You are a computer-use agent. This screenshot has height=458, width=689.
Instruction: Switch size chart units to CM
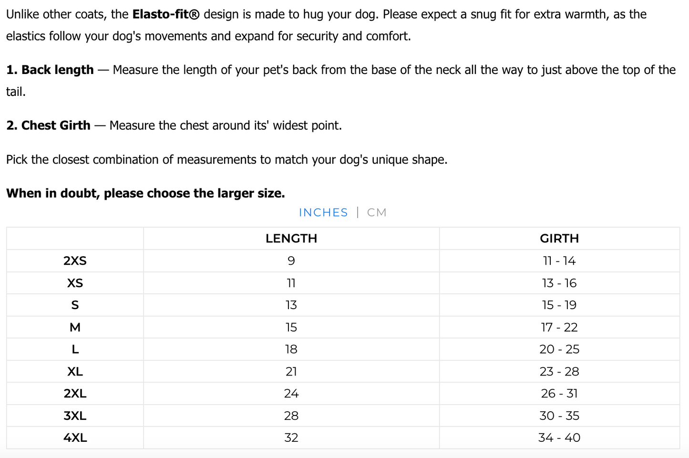click(377, 213)
